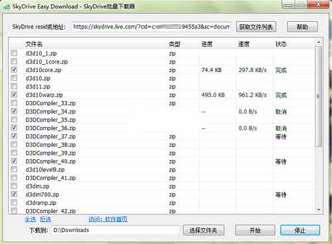Click the D:\Downloads path field
This screenshot has width=332, height=244.
tap(115, 230)
